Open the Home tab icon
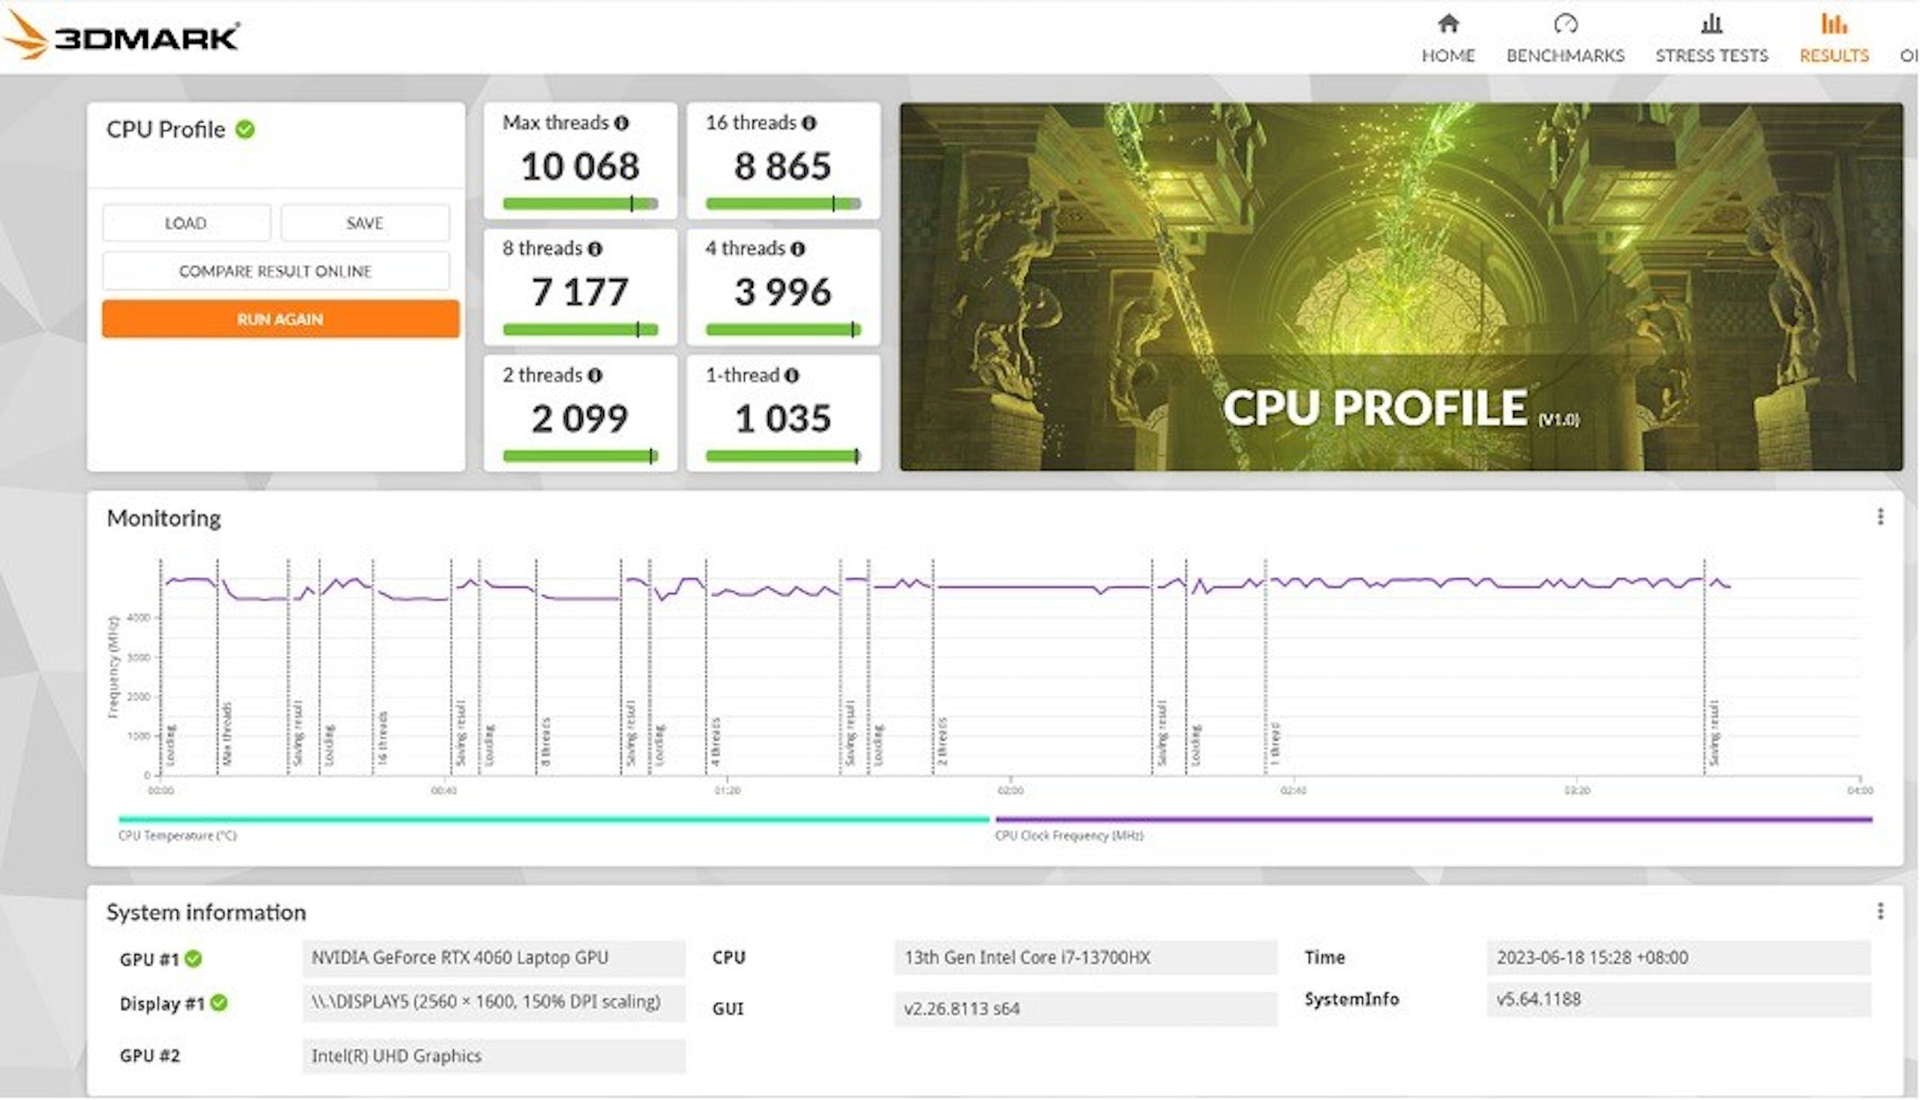Screen dimensions: 1920x1100 pyautogui.click(x=1448, y=23)
